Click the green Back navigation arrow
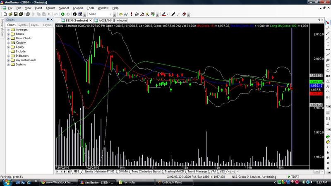Screen dimensions: 331x186 tap(63, 14)
